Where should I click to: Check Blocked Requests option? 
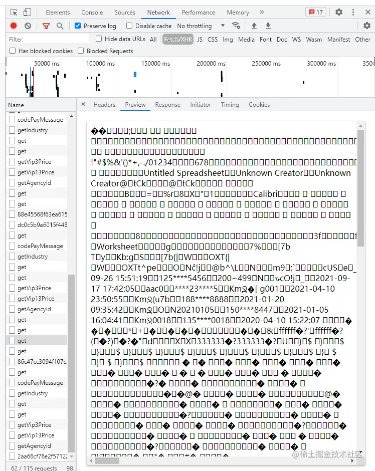[x=81, y=51]
